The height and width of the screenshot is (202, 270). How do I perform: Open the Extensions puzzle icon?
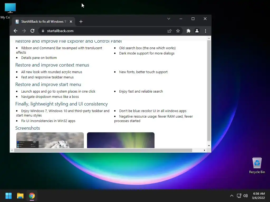188,31
